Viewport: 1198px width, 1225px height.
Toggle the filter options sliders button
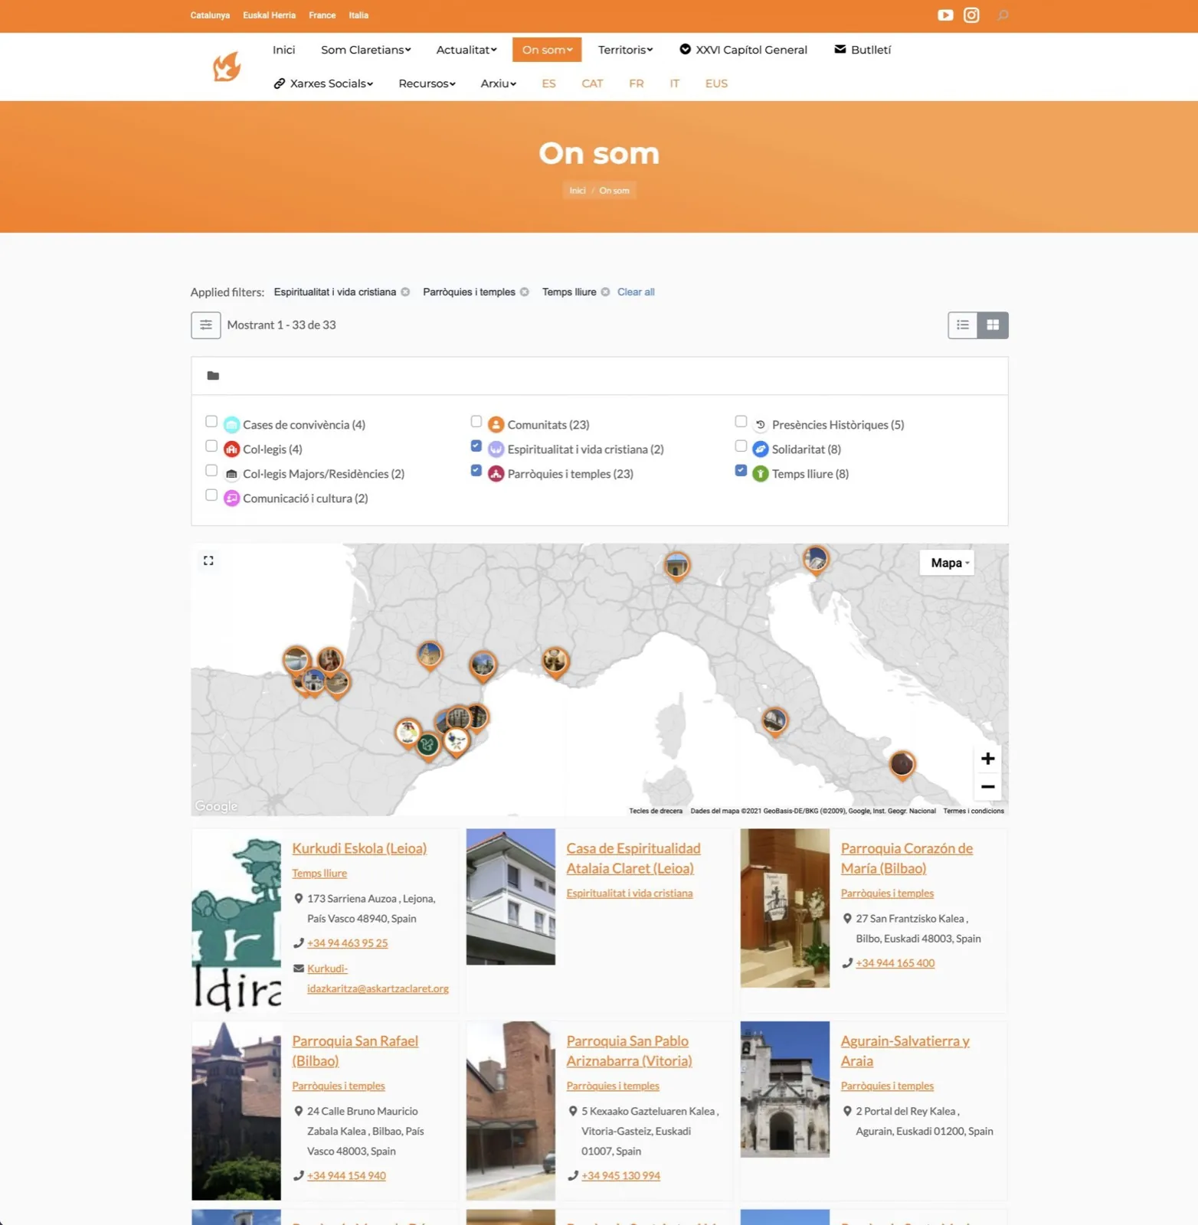pos(206,325)
